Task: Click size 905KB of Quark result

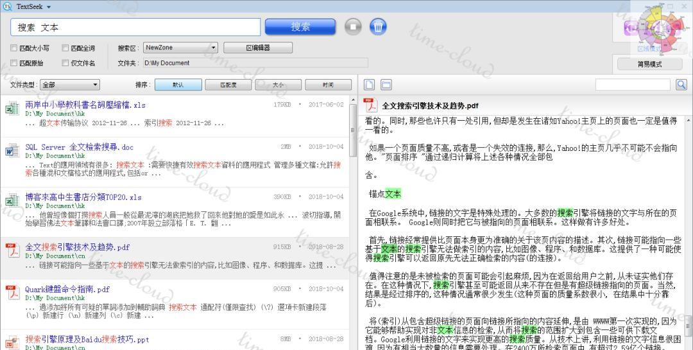Action: pyautogui.click(x=282, y=288)
